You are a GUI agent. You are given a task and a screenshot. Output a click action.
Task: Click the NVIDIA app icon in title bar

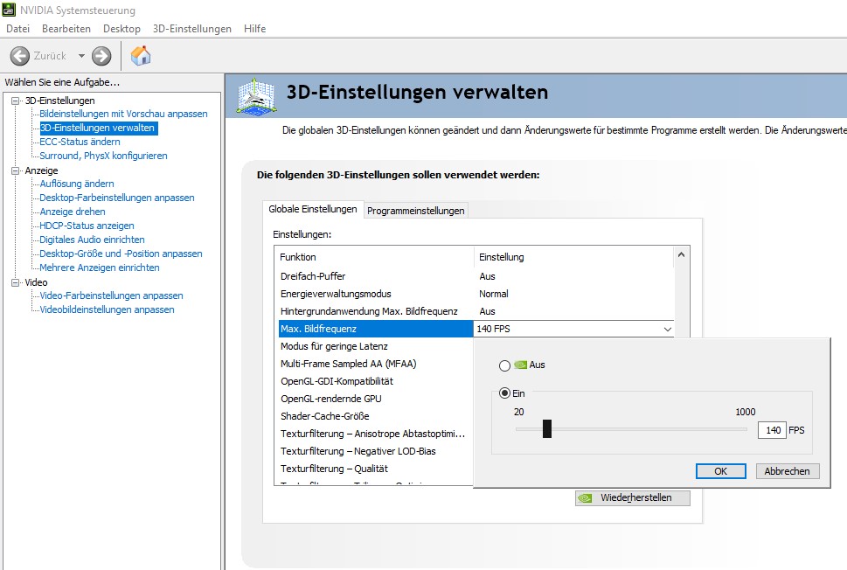(x=9, y=10)
